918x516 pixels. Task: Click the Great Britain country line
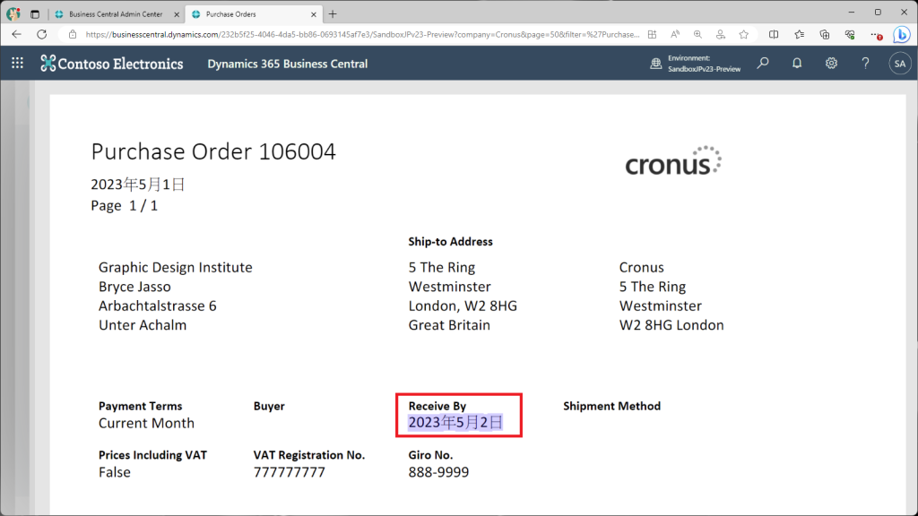click(449, 325)
